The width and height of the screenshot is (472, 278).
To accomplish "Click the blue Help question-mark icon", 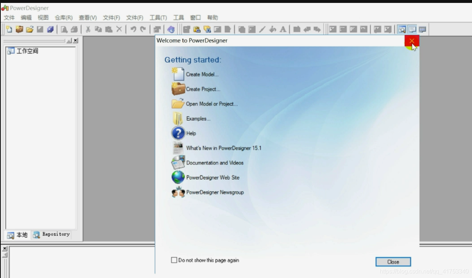I will [x=178, y=133].
